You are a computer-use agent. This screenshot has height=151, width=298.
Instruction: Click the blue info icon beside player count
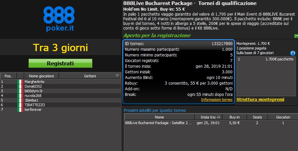(x=293, y=53)
